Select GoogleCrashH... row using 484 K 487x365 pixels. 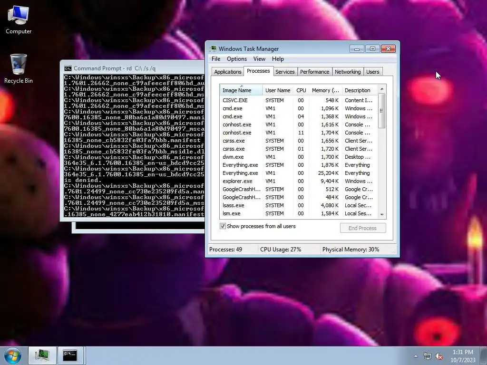tap(299, 197)
